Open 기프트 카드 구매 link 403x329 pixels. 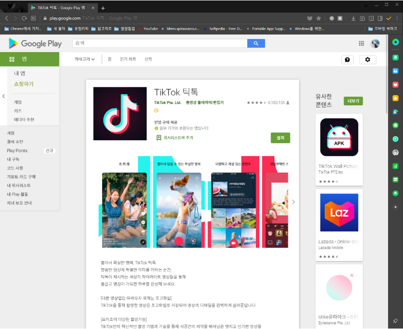pyautogui.click(x=21, y=177)
